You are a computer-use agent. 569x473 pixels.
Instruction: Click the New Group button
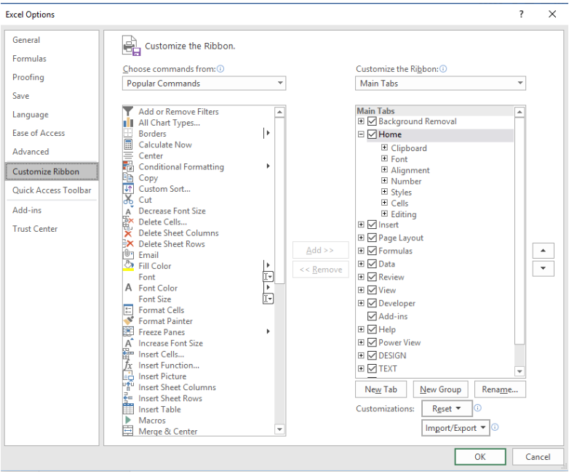(440, 389)
